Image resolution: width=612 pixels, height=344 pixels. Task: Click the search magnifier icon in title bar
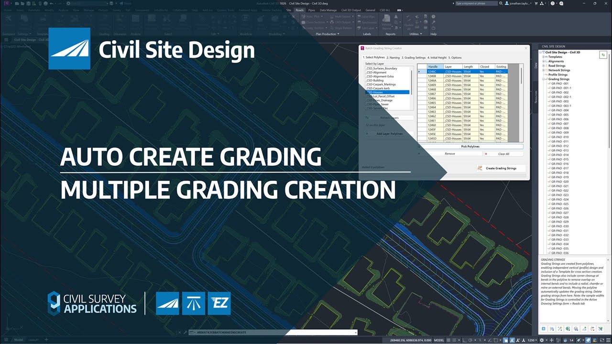[501, 3]
